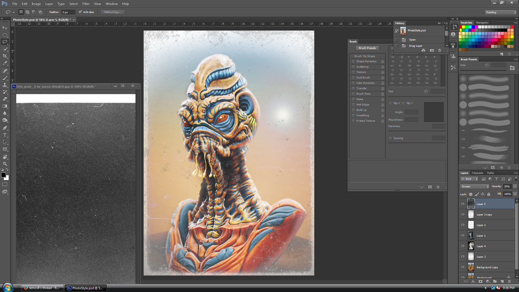The width and height of the screenshot is (519, 292).
Task: Select the Blur tool
Action: (5, 113)
